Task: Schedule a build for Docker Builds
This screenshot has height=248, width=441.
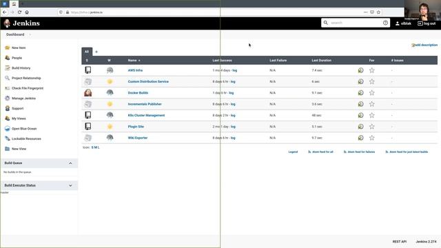Action: (361, 93)
